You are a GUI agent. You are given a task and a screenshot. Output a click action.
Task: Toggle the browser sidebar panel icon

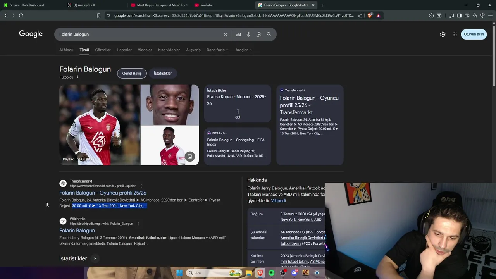(459, 15)
